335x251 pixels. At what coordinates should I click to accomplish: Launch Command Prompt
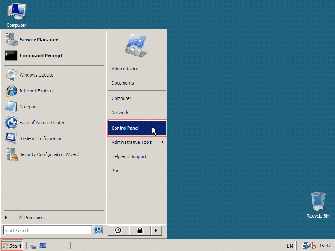(x=41, y=56)
